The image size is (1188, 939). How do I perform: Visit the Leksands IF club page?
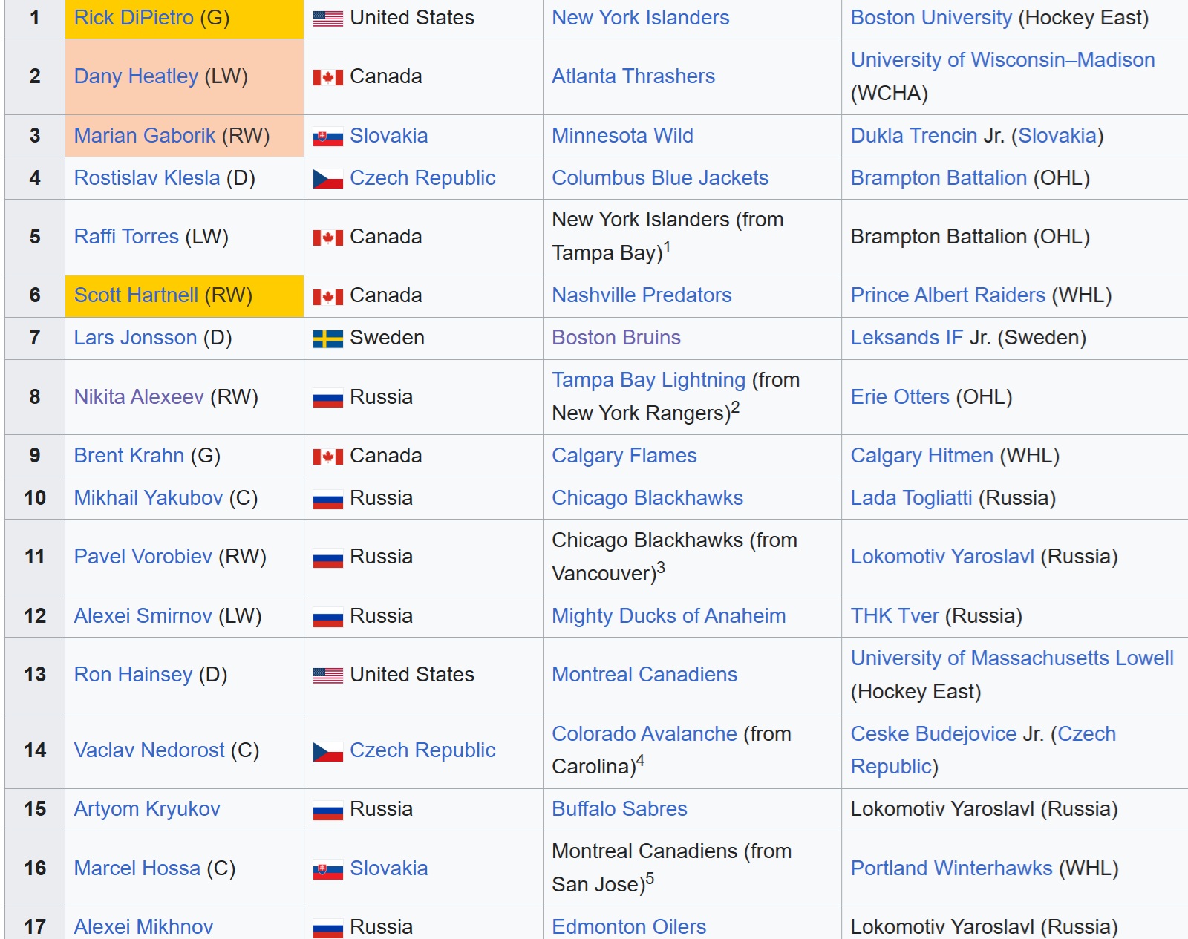[907, 338]
